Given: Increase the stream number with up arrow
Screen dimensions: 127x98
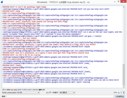Looking at the screenshot, I should click(x=124, y=92).
